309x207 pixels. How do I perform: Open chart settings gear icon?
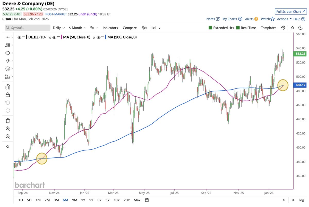tap(283, 28)
